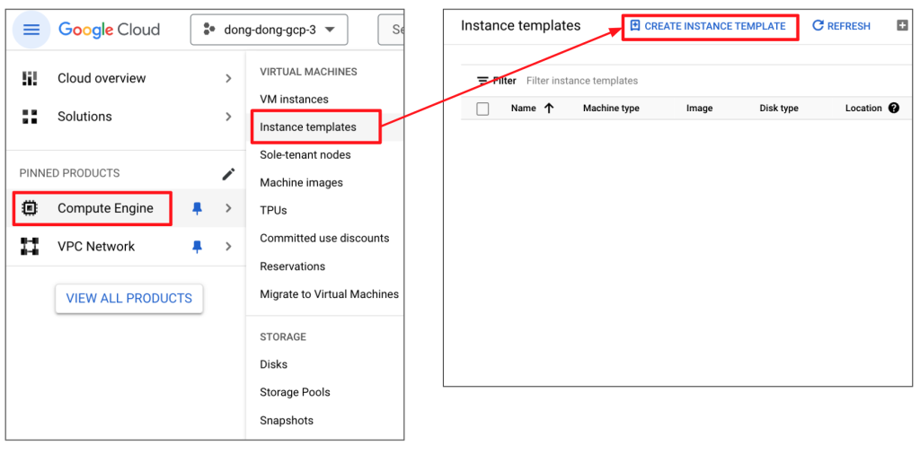Click the Filter lines icon
Viewport: 920px width, 454px height.
[x=482, y=81]
